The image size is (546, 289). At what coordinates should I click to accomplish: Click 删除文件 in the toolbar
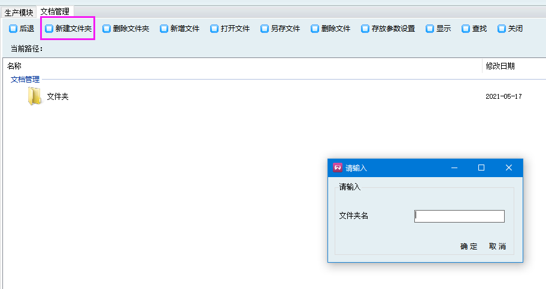330,28
